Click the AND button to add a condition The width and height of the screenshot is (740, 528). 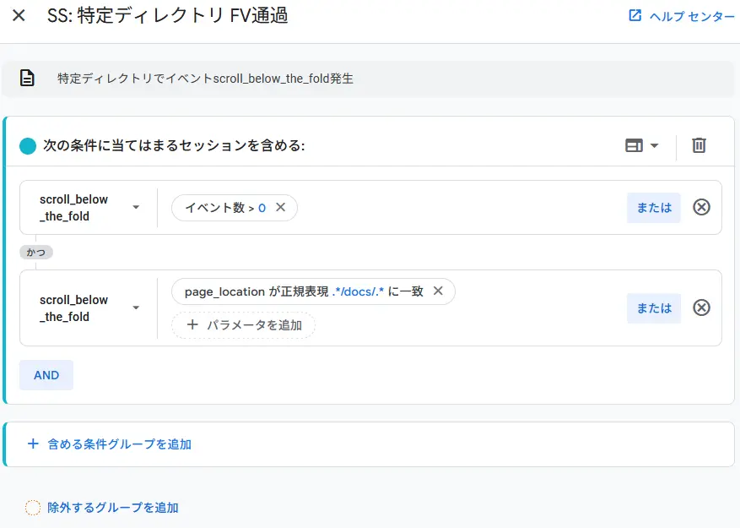pyautogui.click(x=46, y=374)
